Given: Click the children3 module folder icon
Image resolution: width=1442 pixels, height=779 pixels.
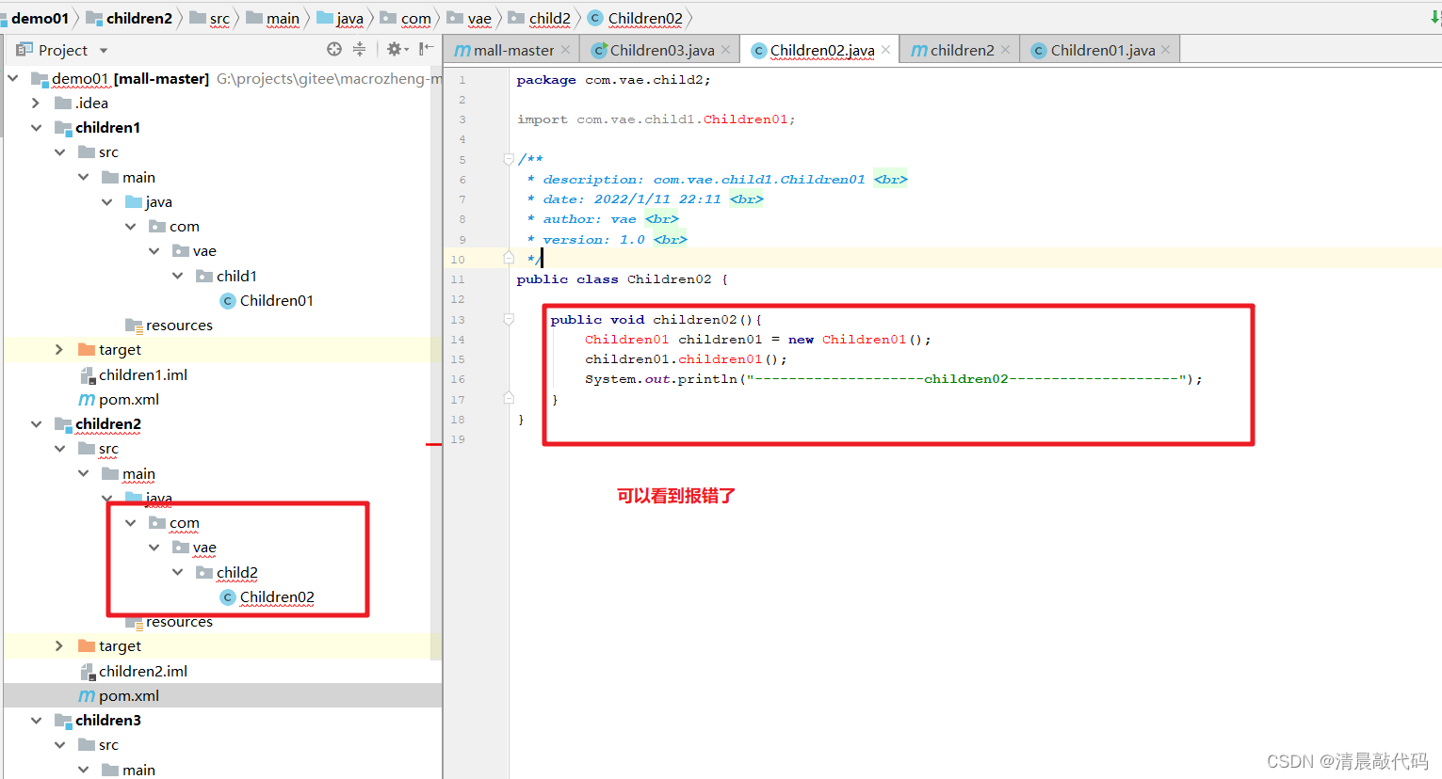Looking at the screenshot, I should click(x=63, y=721).
